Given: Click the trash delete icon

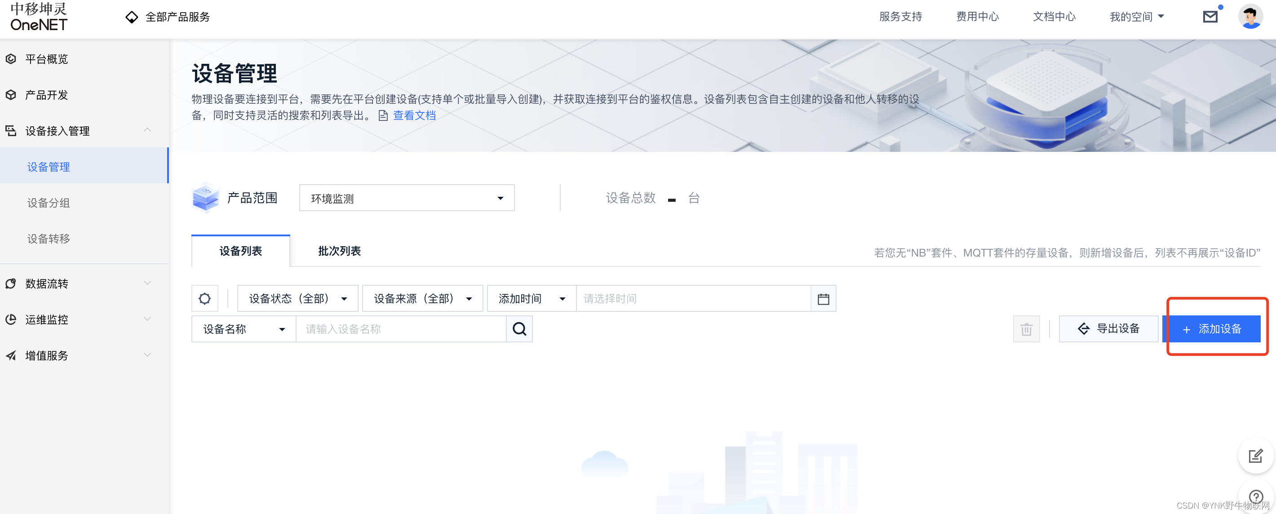Looking at the screenshot, I should pos(1026,329).
